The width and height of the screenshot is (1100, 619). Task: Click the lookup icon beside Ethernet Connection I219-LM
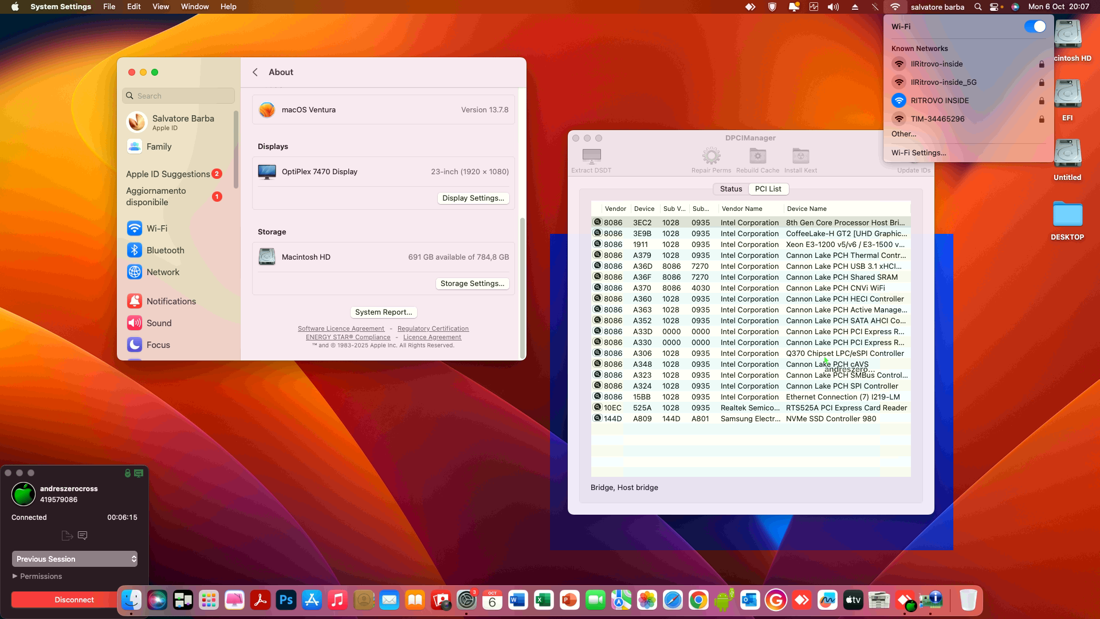tap(597, 397)
